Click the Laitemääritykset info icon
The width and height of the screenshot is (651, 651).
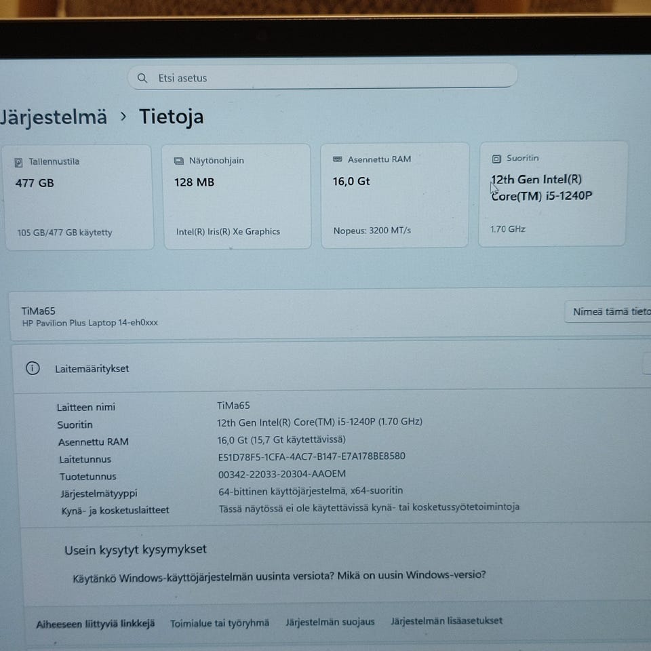coord(33,368)
